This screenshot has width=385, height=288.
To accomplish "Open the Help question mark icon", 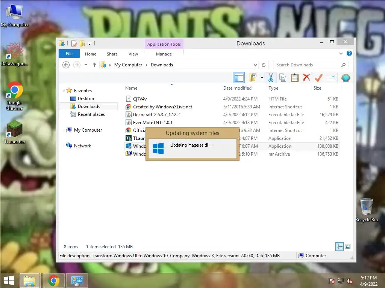I will (349, 53).
